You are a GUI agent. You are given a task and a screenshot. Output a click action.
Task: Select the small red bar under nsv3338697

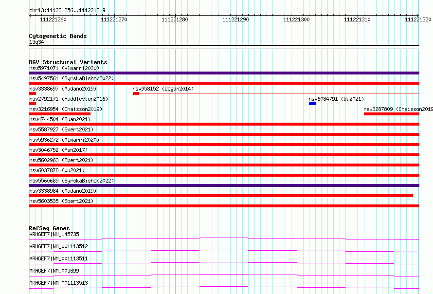click(32, 93)
